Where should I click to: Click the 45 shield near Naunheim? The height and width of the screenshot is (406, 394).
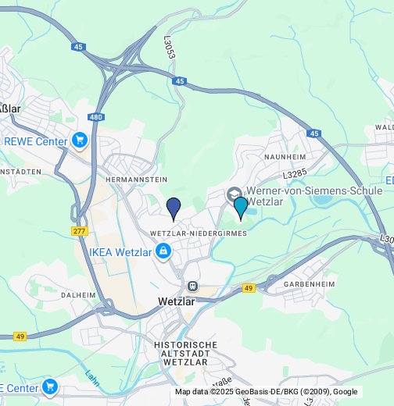[313, 134]
